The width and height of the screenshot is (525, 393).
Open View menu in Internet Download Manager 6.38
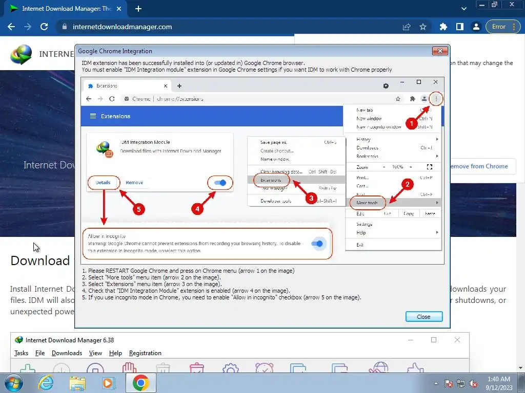coord(95,353)
